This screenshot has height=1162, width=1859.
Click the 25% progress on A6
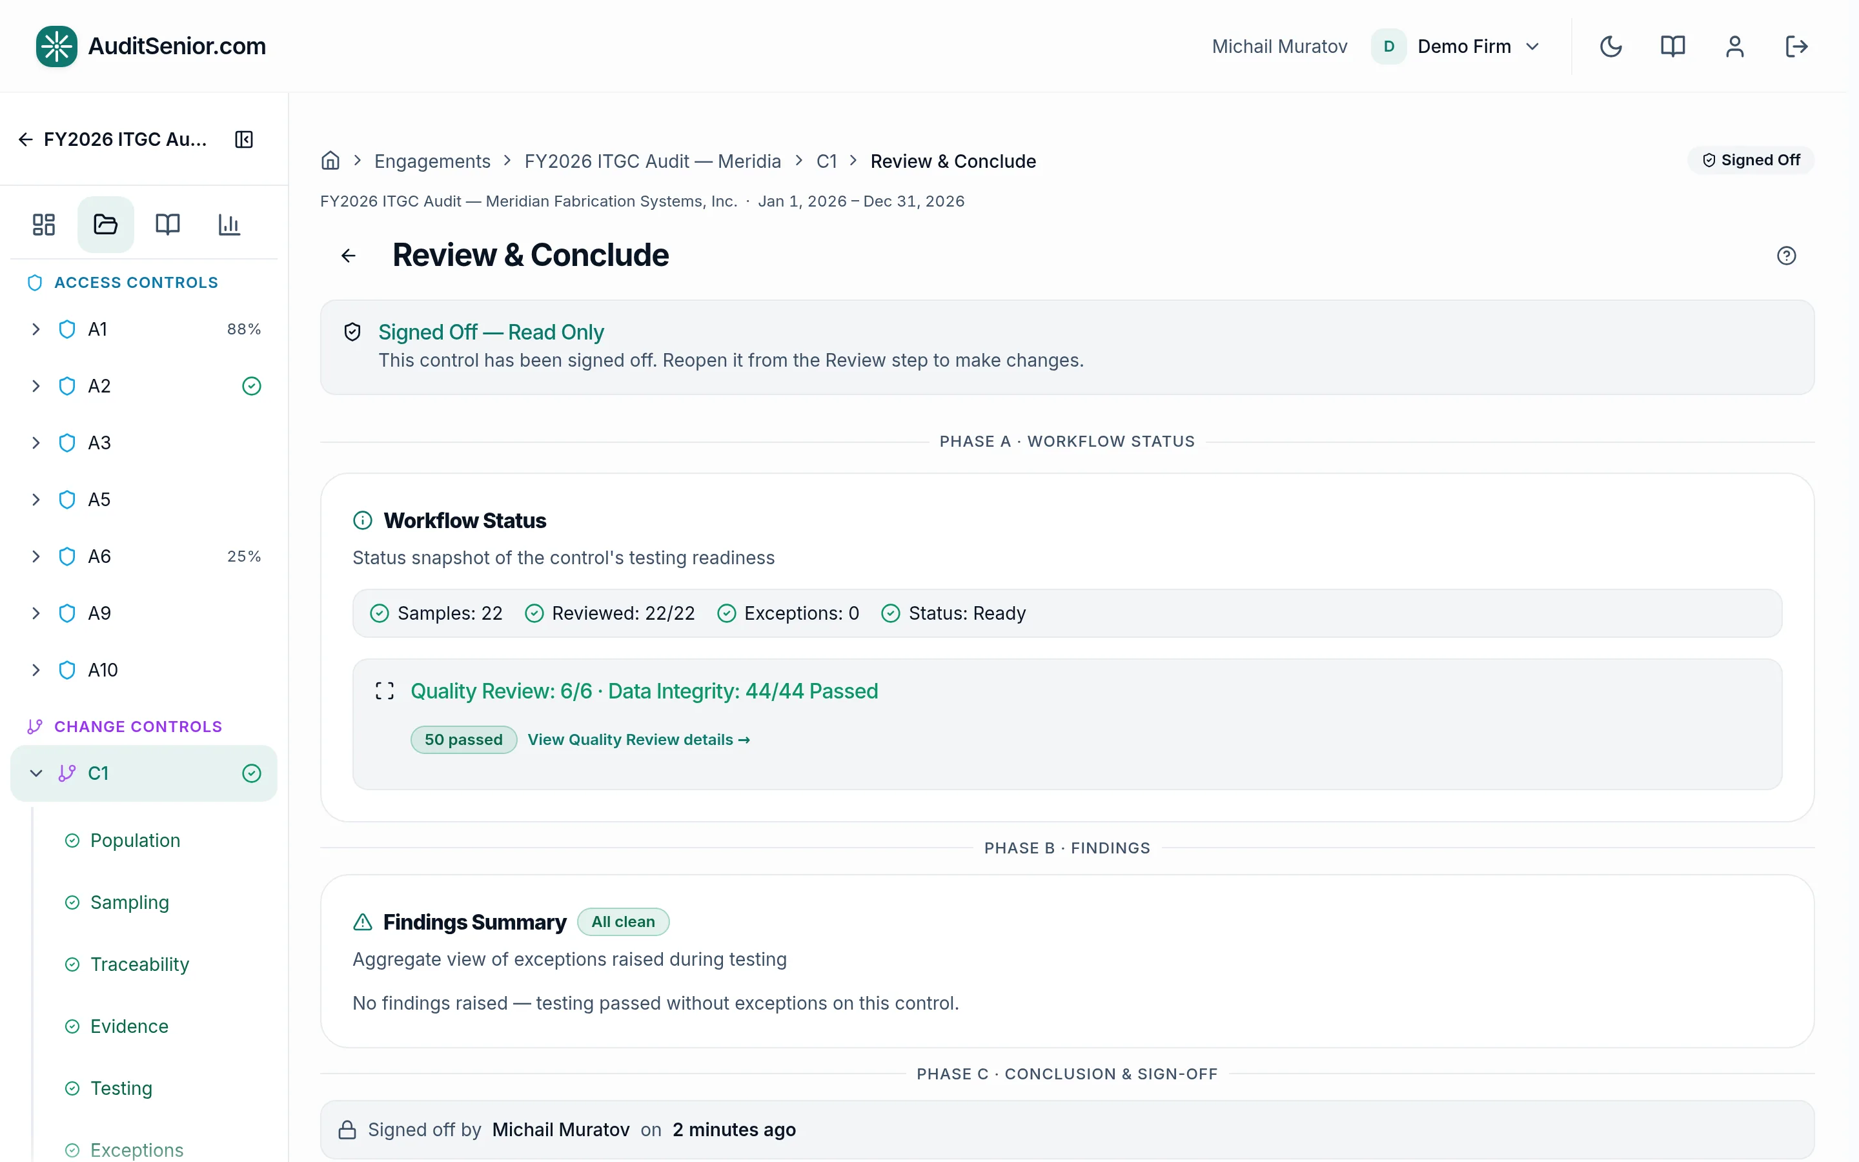click(243, 556)
